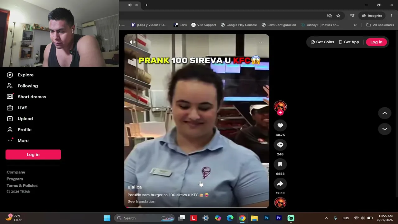Viewport: 398px width, 224px height.
Task: Open the Disney+ bookmark
Action: click(x=320, y=25)
